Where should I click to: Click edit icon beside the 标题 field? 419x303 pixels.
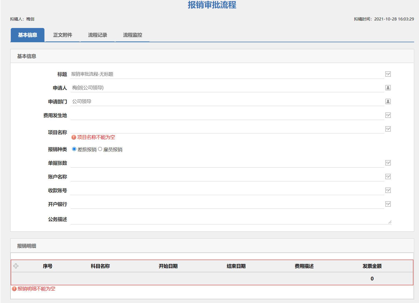click(x=388, y=74)
